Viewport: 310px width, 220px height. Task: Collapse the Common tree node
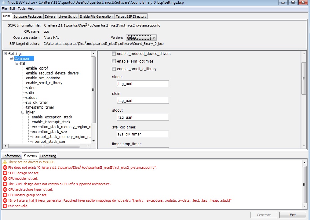click(11, 59)
